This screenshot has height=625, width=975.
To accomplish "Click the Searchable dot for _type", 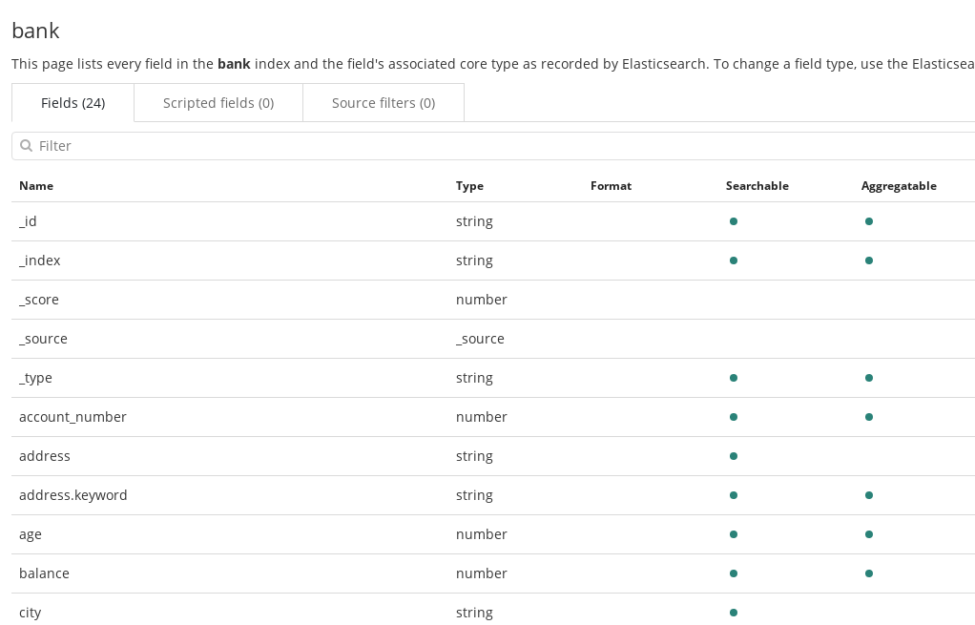I will [x=734, y=378].
